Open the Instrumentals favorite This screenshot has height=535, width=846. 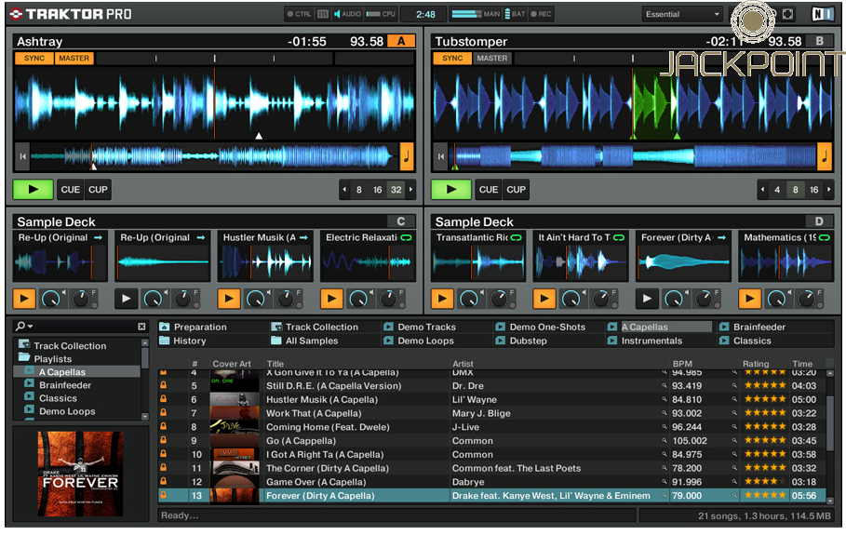pos(645,341)
